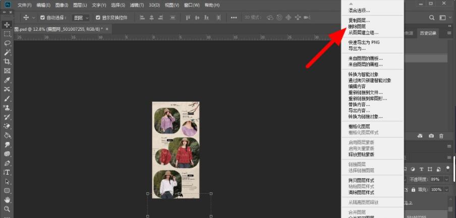
Task: Click the top-middle transform handle on canvas
Action: click(179, 193)
